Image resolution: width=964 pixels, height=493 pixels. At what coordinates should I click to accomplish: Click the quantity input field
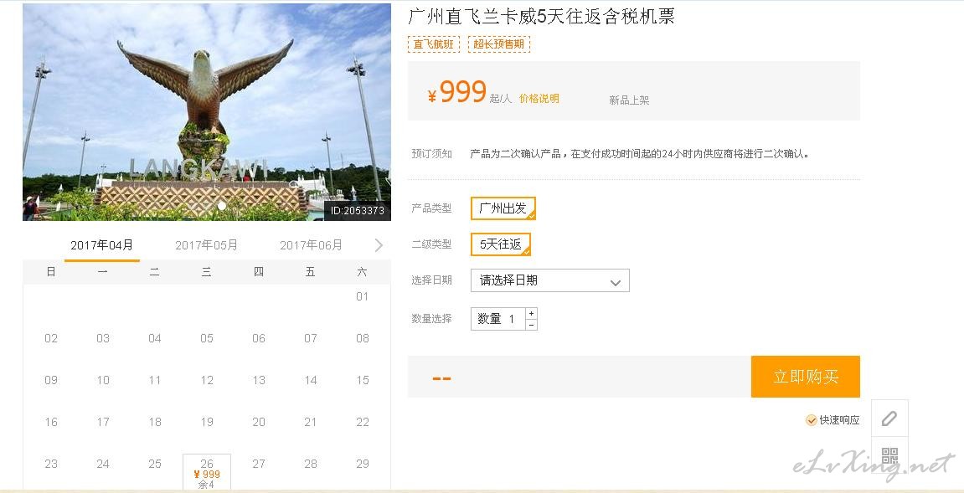click(x=498, y=319)
